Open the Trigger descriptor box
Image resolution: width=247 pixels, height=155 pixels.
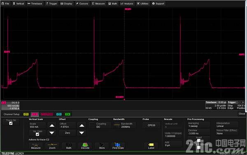click(236, 106)
